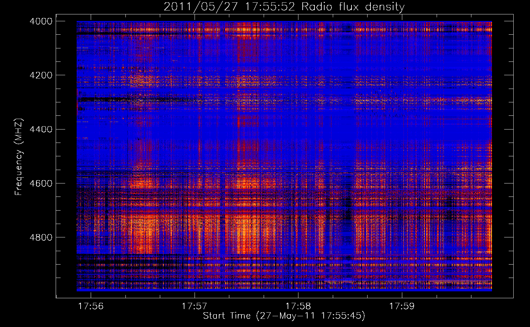Click the 17:58 time tick label
530x327 pixels.
tap(298, 306)
